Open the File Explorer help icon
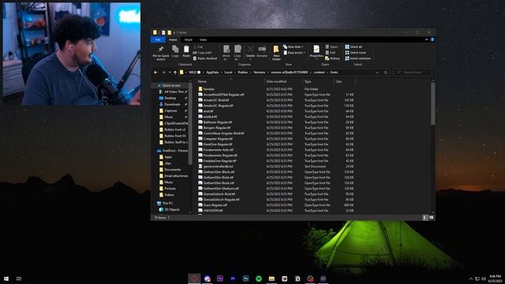The width and height of the screenshot is (505, 284). (x=432, y=39)
